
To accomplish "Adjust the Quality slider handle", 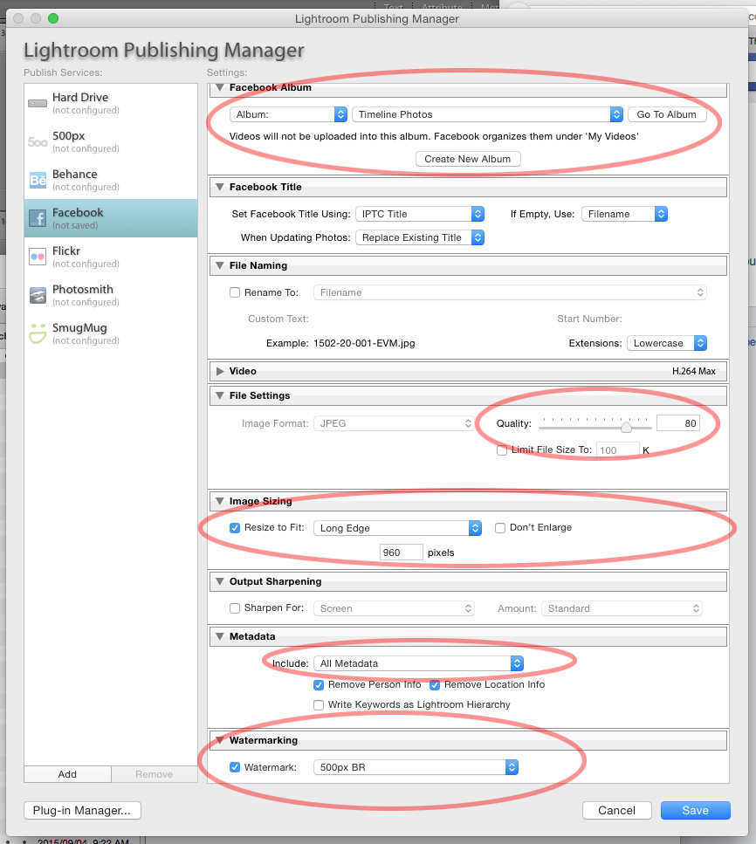I will click(x=626, y=428).
